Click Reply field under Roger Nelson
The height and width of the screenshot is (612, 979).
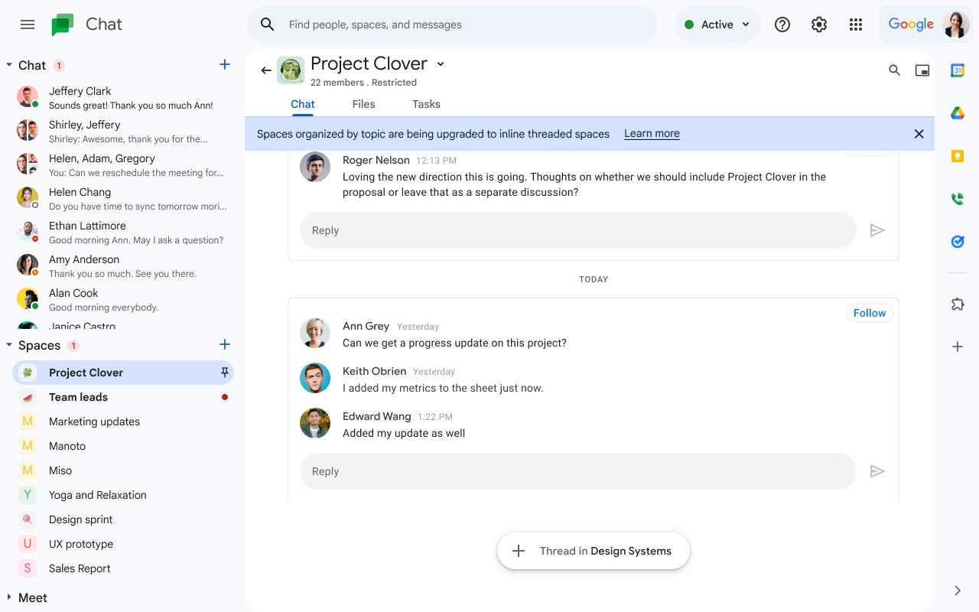[x=577, y=230]
